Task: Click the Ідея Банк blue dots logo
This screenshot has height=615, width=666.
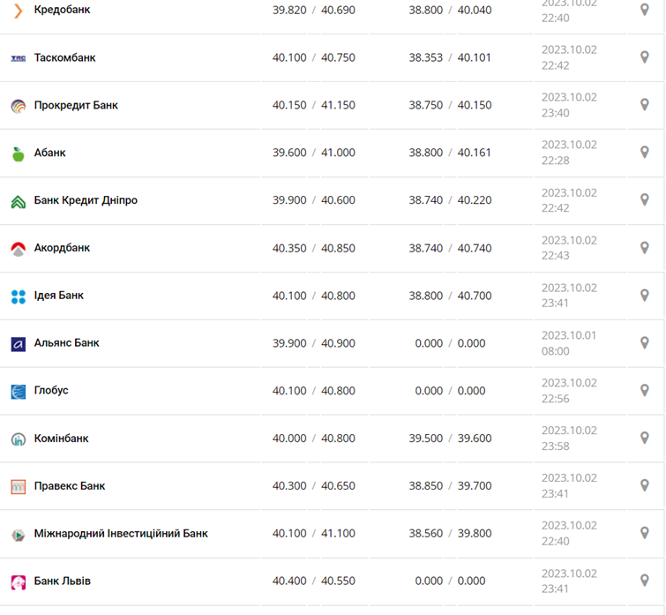Action: pyautogui.click(x=18, y=296)
